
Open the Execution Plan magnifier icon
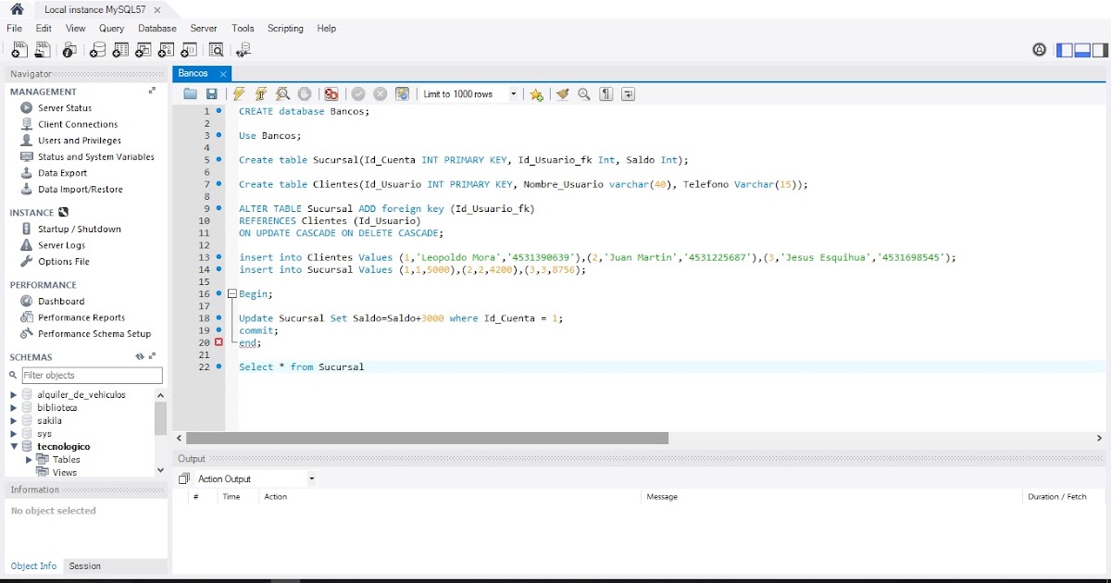[281, 93]
